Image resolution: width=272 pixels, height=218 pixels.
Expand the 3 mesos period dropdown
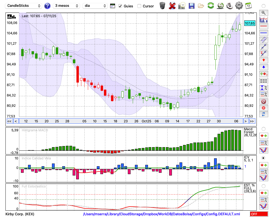[x=66, y=6]
